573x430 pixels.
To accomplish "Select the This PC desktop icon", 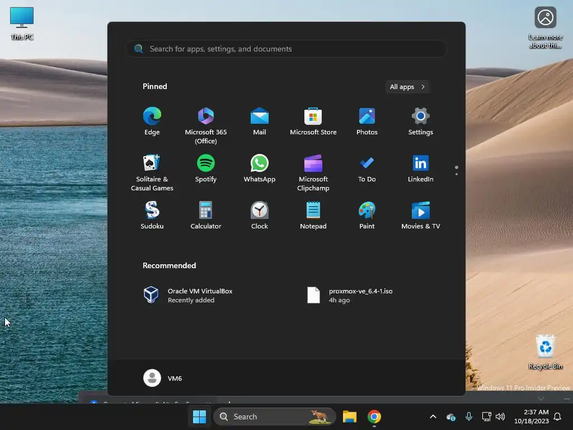I will tap(22, 24).
